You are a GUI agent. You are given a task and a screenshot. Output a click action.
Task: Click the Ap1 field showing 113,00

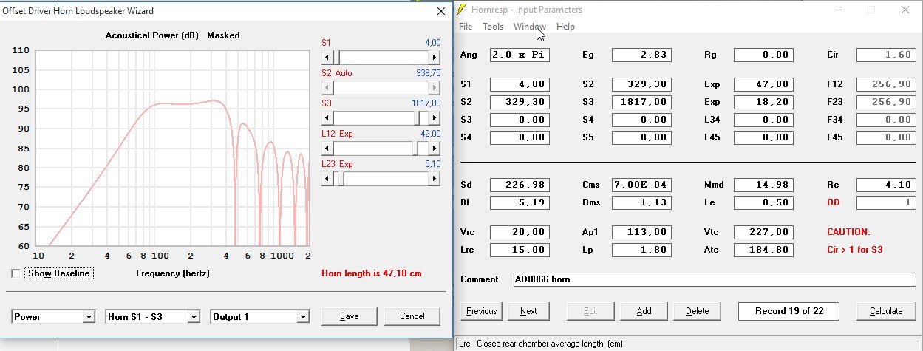(641, 232)
